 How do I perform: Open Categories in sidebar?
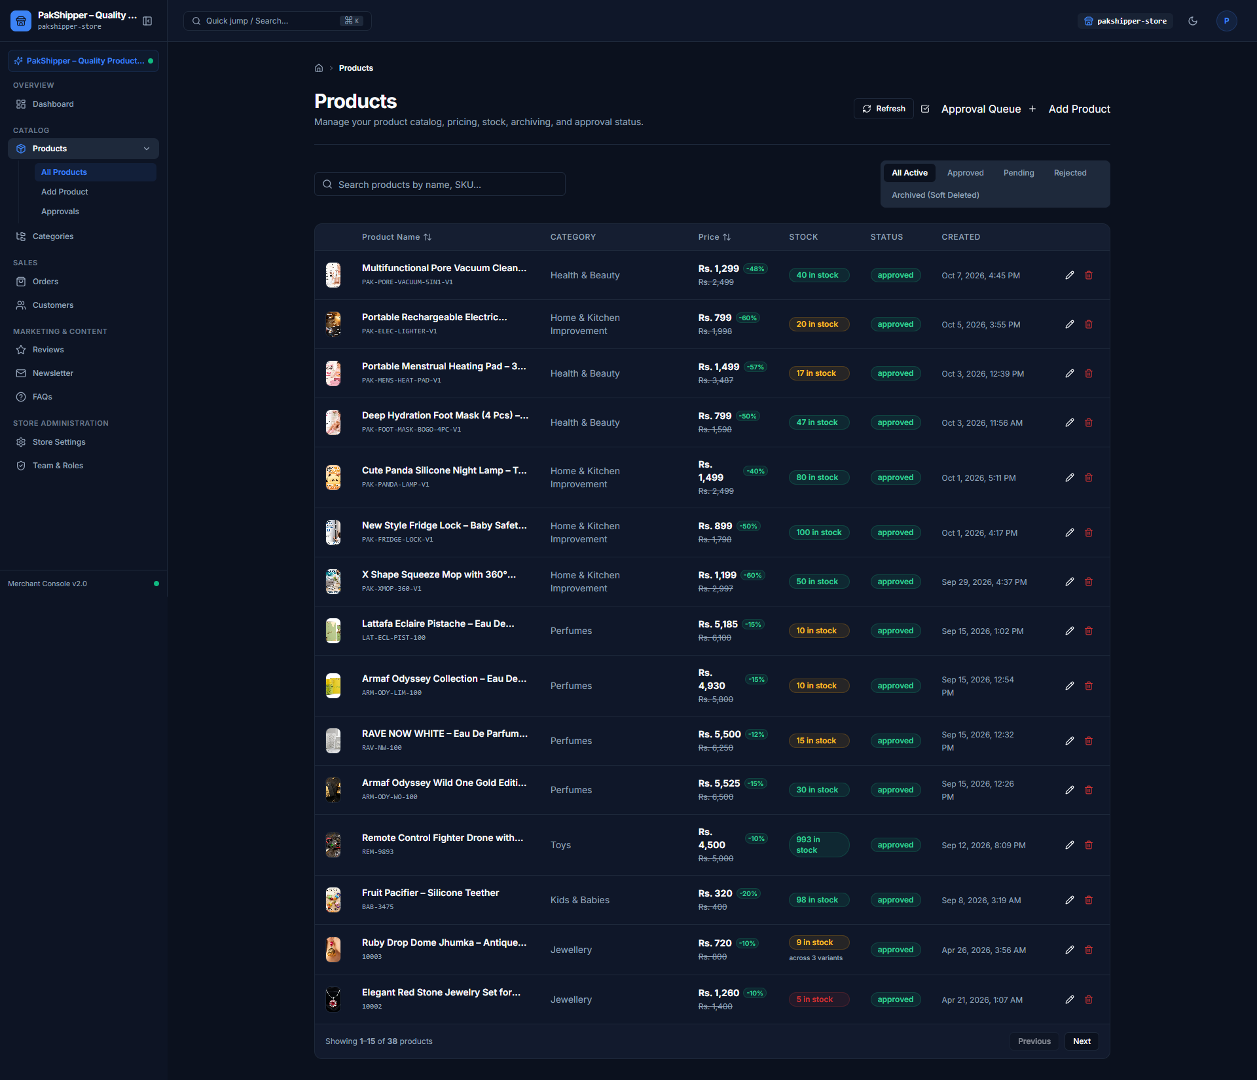[x=83, y=236]
